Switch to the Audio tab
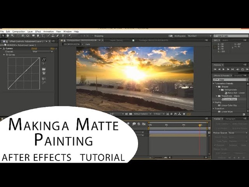Image resolution: width=249 pixels, height=187 pixels. (x=225, y=40)
